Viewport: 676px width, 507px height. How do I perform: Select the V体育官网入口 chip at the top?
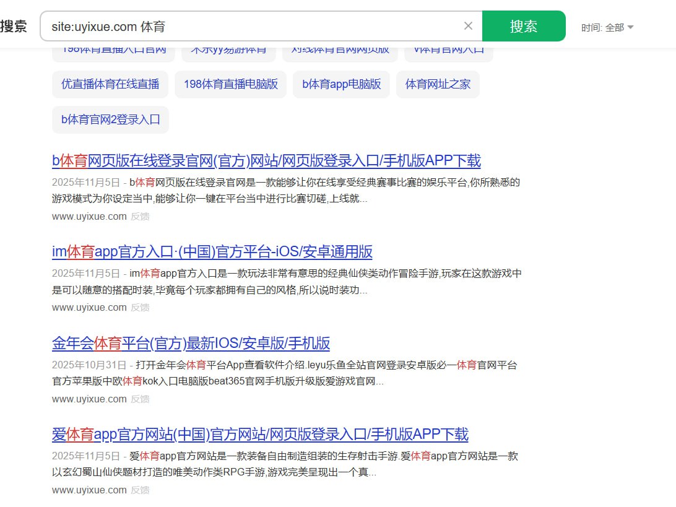pyautogui.click(x=448, y=48)
